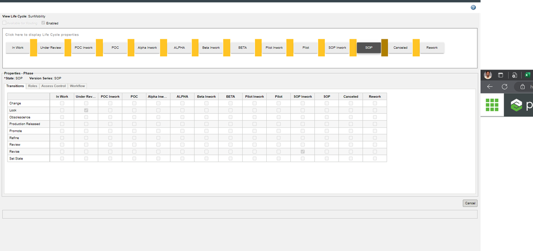
Task: Open the Access Control tab
Action: [53, 86]
